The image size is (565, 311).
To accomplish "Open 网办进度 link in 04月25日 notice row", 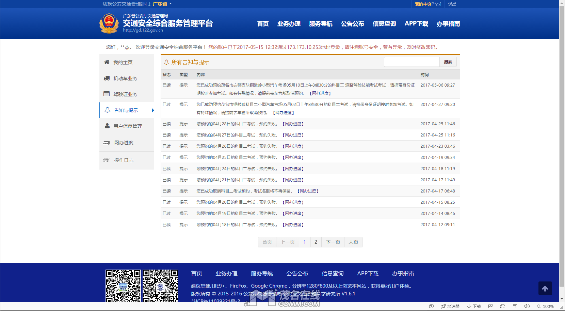I will pos(293,158).
